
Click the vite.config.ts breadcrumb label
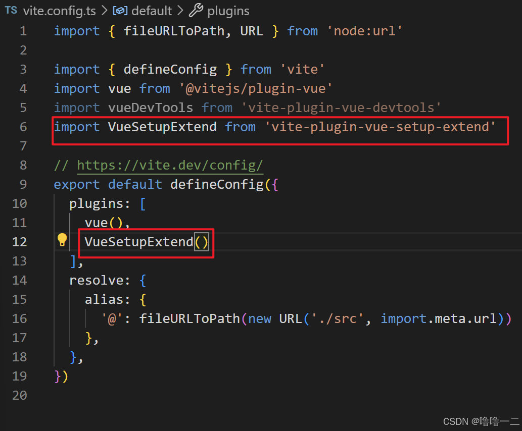coord(59,10)
